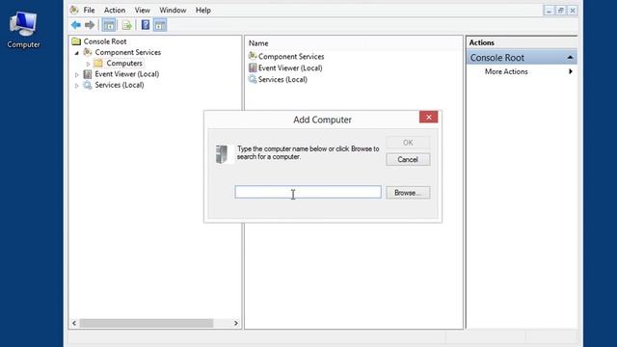Screen dimensions: 617x347
Task: Click the tree scrollbar right arrow
Action: pyautogui.click(x=235, y=323)
